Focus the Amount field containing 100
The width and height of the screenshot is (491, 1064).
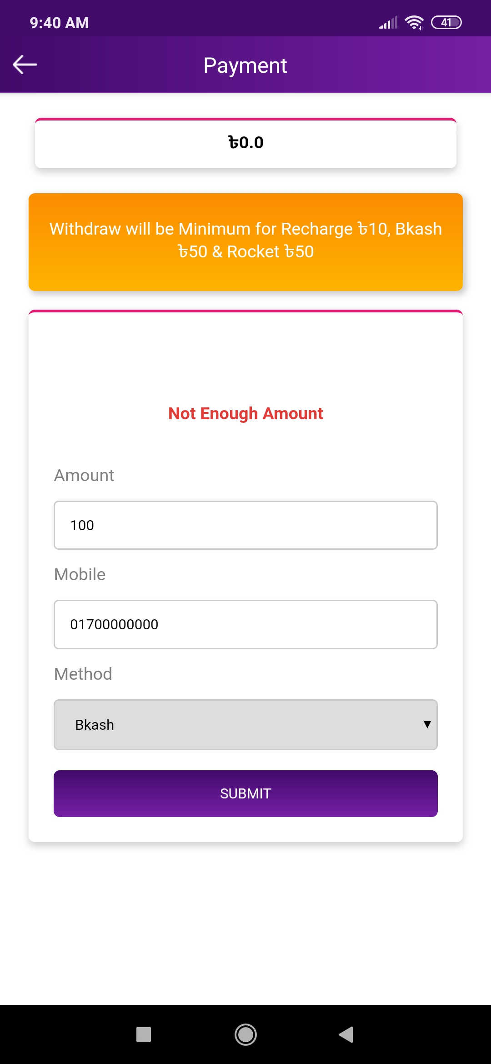point(245,525)
